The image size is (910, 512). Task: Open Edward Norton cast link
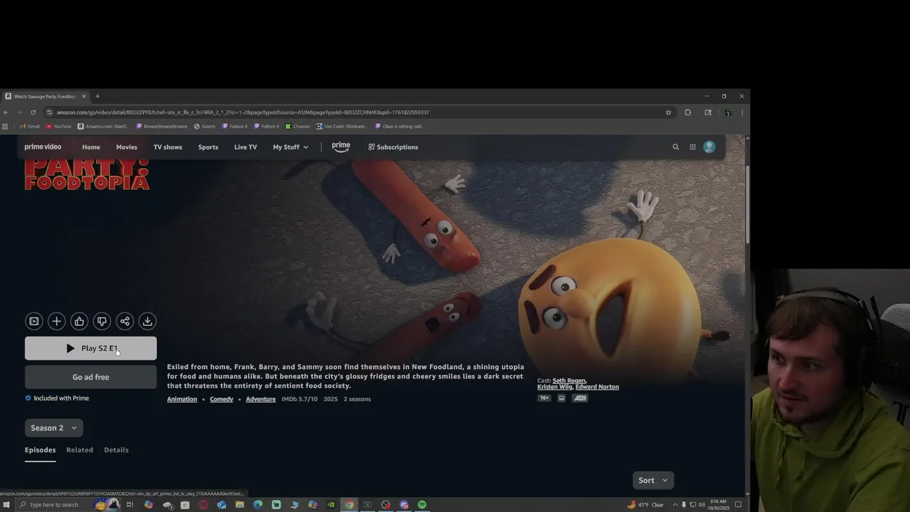pyautogui.click(x=597, y=387)
